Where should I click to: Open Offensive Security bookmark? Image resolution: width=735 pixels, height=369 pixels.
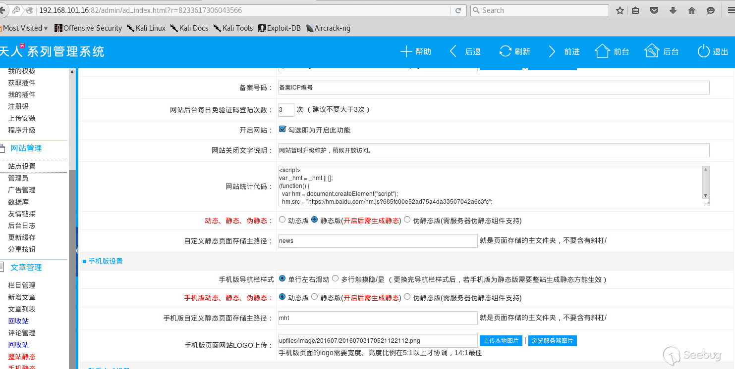[88, 28]
